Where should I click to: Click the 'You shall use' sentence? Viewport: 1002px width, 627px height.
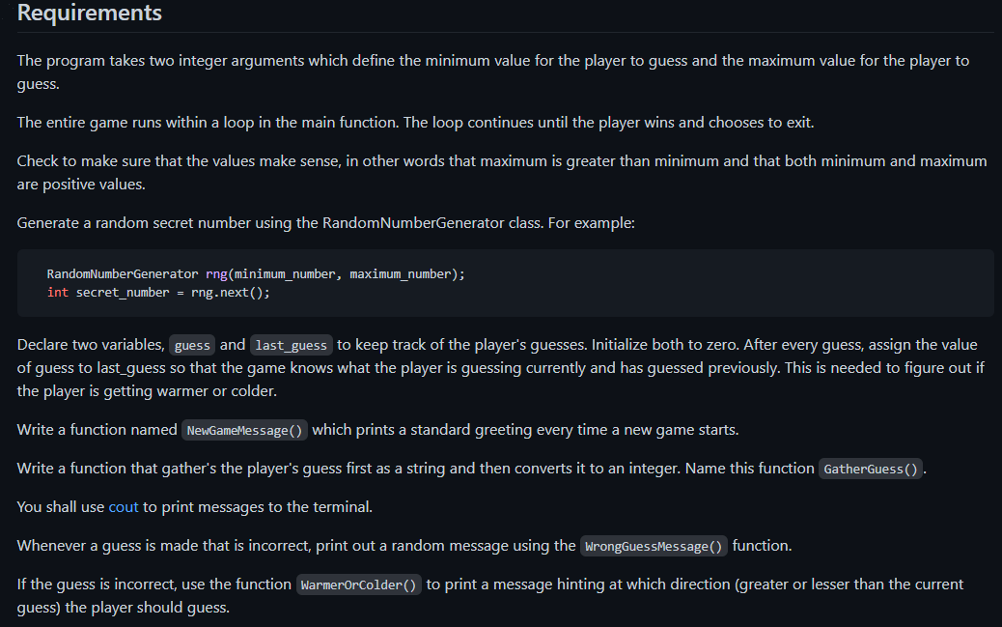click(194, 506)
